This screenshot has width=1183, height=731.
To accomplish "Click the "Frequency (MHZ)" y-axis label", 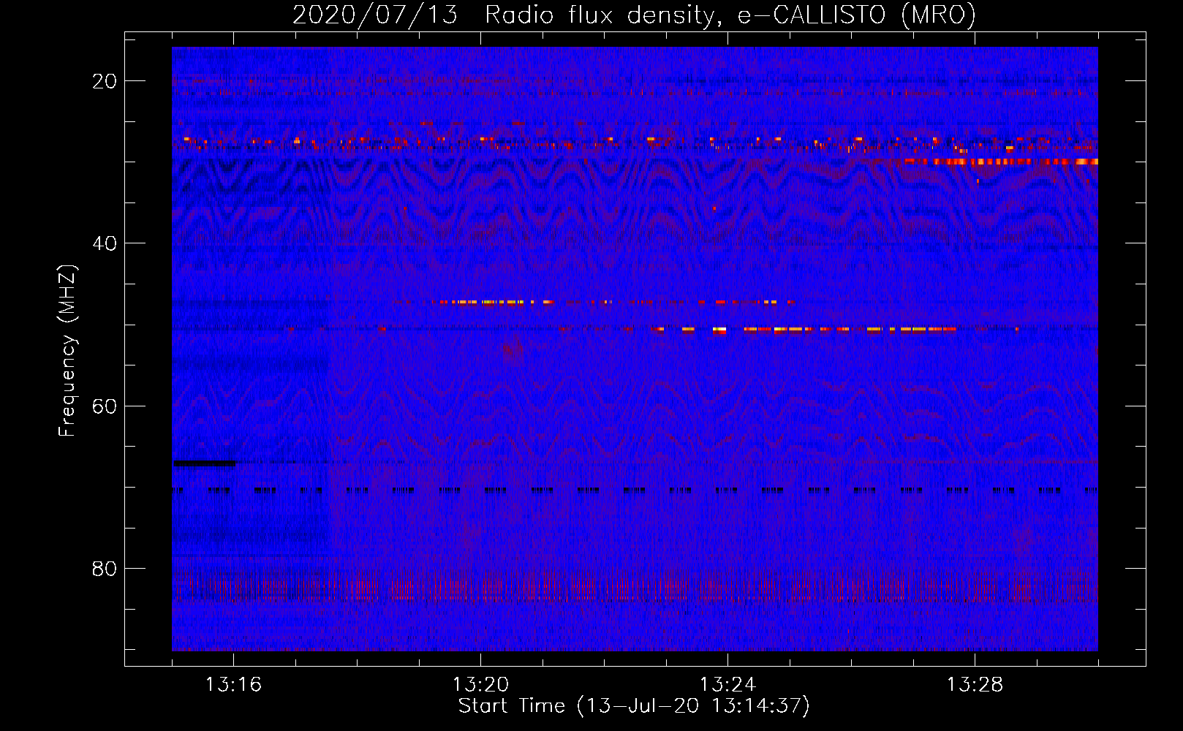I will pos(67,350).
